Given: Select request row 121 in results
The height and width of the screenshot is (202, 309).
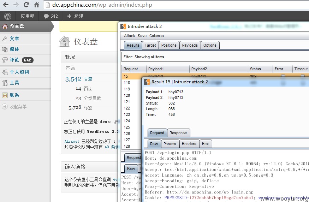Looking at the screenshot, I should (x=132, y=102).
